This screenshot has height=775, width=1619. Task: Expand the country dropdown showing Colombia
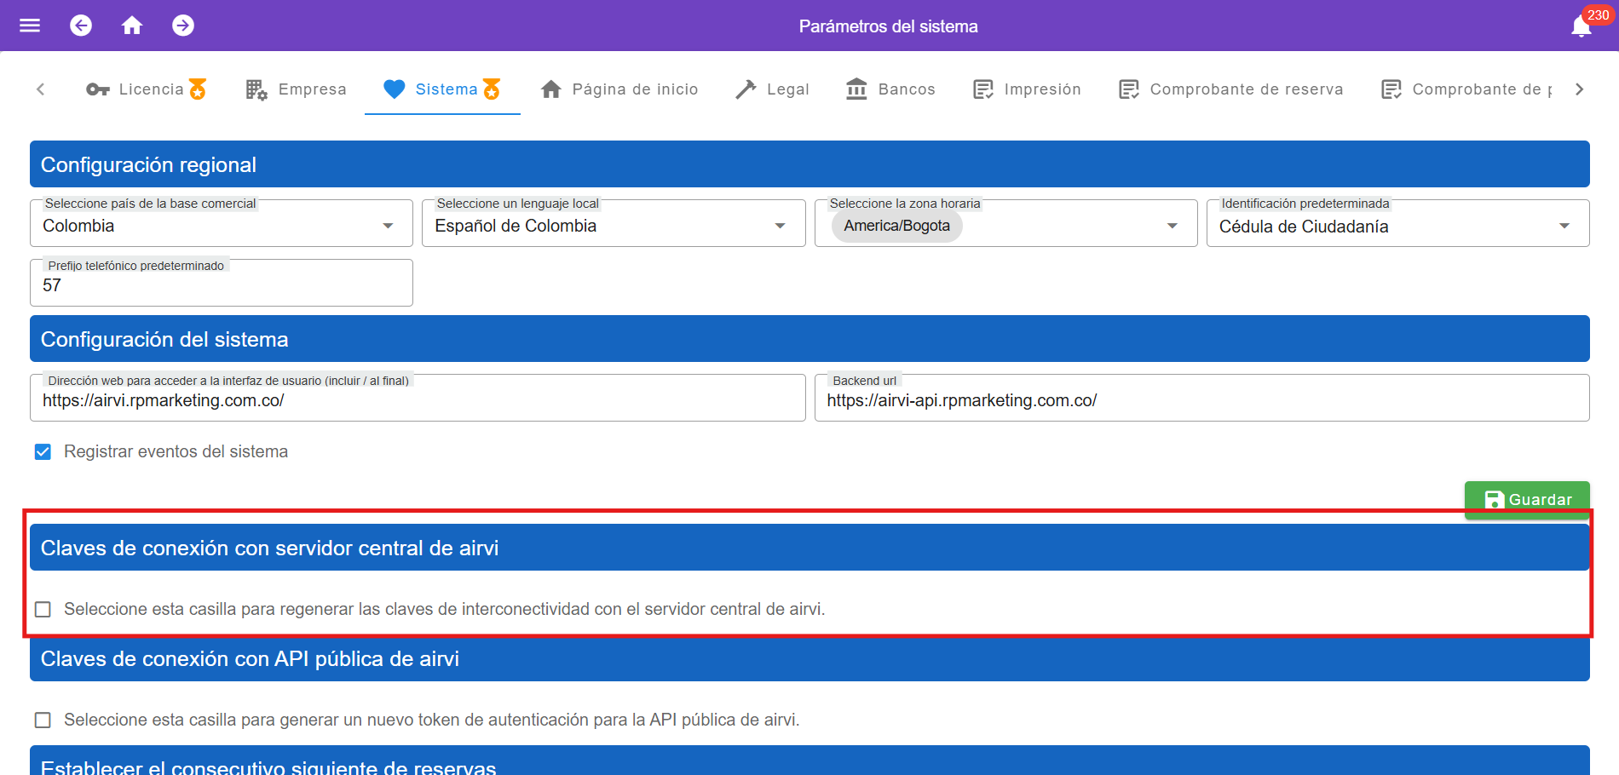(388, 226)
